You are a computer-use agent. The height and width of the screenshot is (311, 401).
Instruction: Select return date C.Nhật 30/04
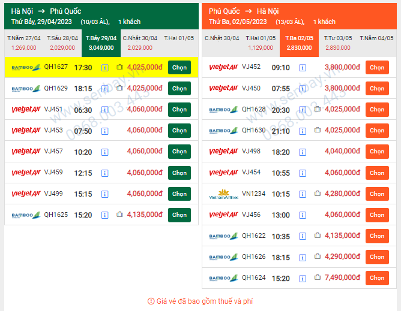pos(222,43)
